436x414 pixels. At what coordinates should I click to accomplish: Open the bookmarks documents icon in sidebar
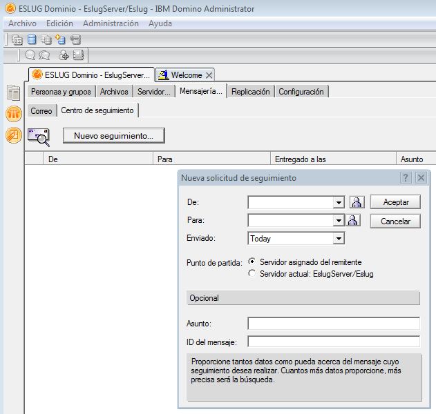[13, 92]
